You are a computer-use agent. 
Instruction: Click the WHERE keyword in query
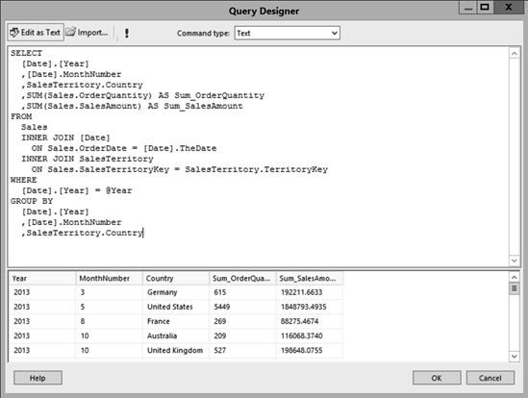[x=24, y=180]
